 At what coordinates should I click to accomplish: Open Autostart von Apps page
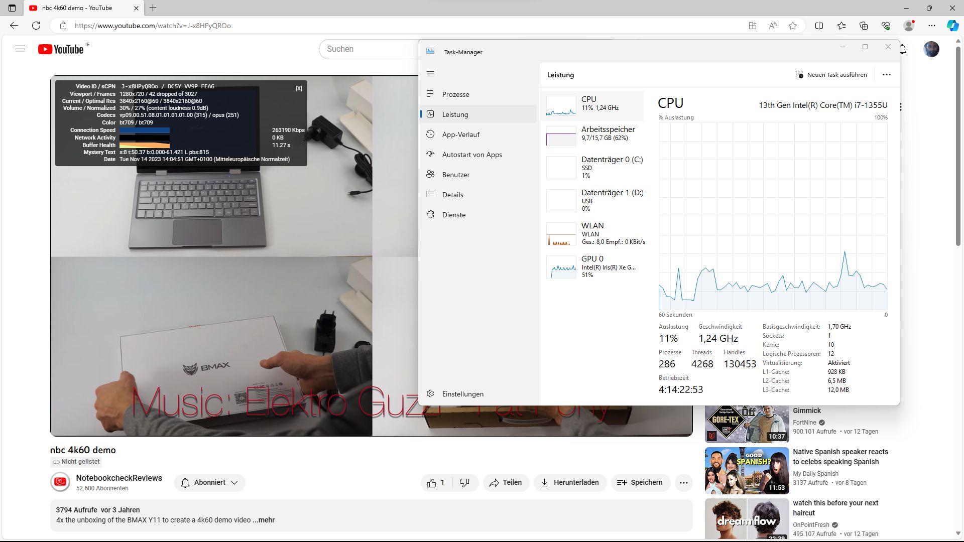point(471,155)
